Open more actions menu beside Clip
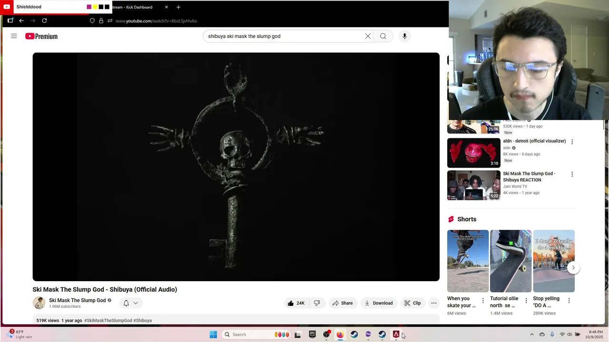609x342 pixels. click(x=434, y=303)
